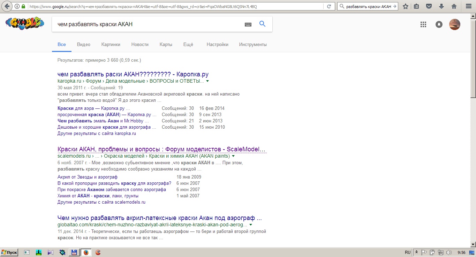This screenshot has height=257, width=476.
Task: Click the Google search query field
Action: [146, 24]
